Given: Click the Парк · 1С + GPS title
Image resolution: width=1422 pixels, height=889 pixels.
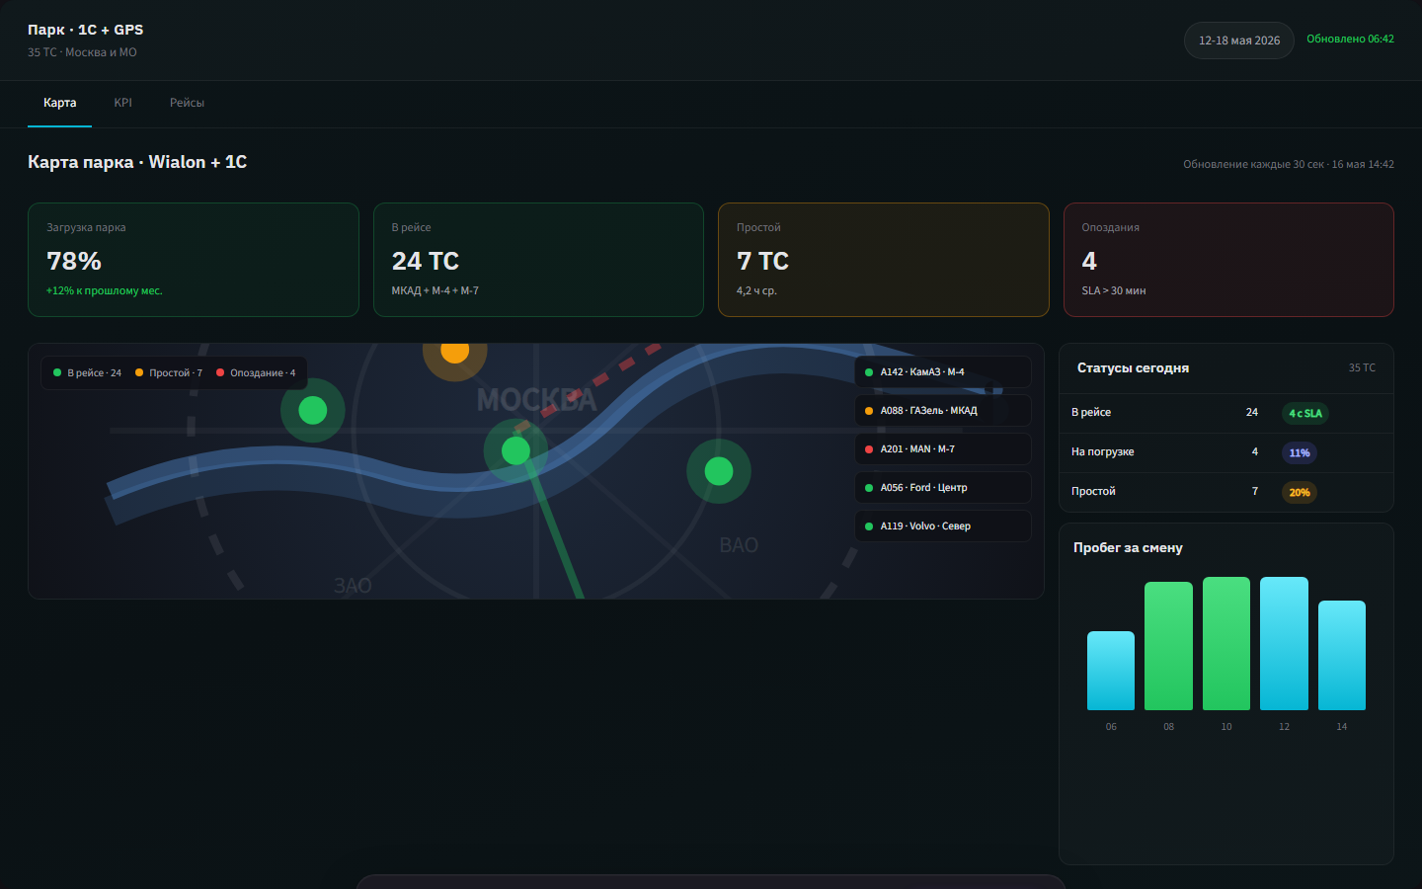Looking at the screenshot, I should click(x=86, y=30).
